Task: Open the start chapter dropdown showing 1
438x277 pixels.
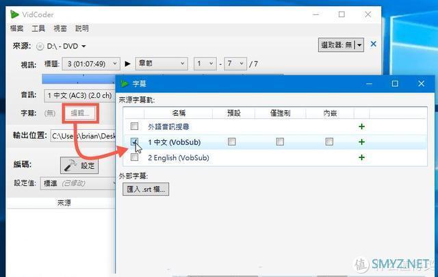Action: (205, 64)
